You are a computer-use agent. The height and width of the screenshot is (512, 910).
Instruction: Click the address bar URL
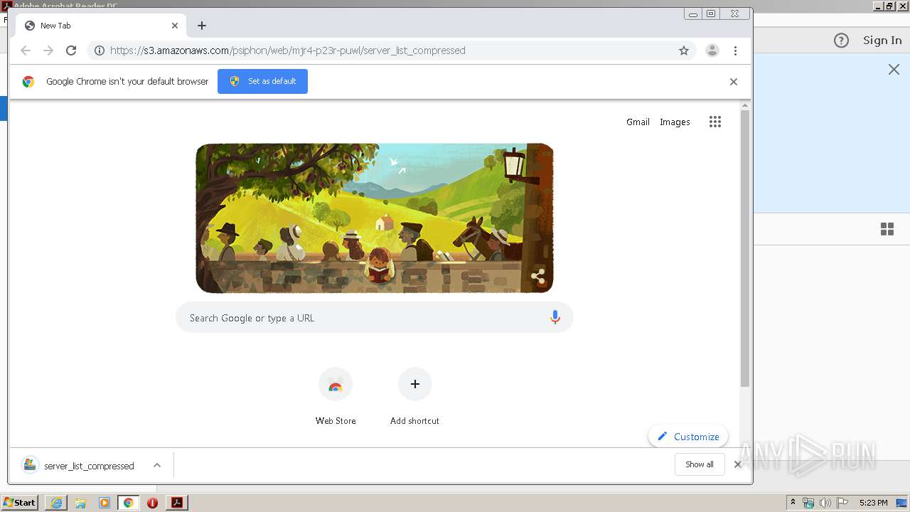(x=287, y=50)
